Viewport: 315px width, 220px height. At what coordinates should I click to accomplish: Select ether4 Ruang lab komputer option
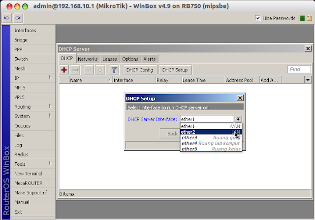pos(211,144)
